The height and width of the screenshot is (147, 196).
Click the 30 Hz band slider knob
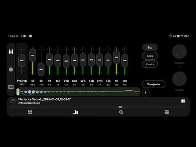coord(33,55)
